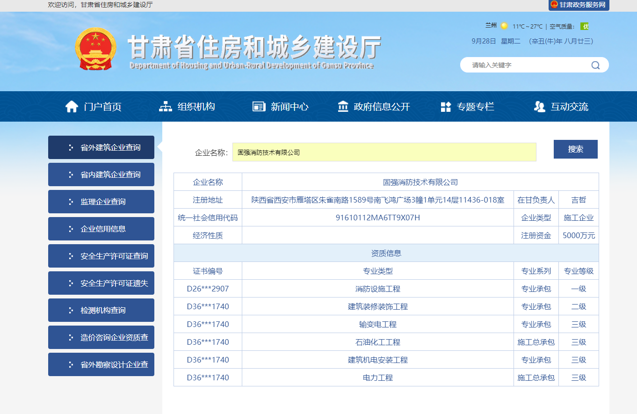The width and height of the screenshot is (637, 414).
Task: Open the 新闻中心 navigation menu
Action: click(x=290, y=106)
